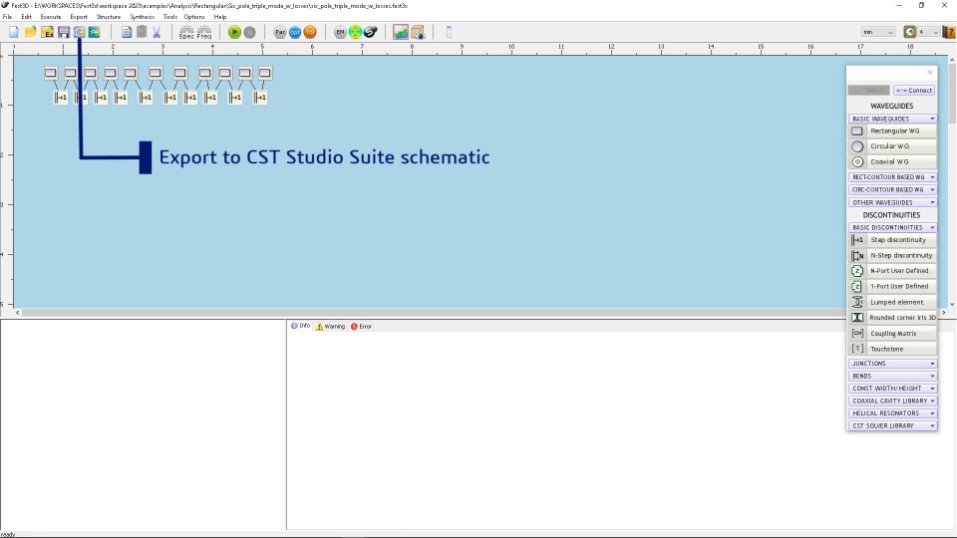This screenshot has height=538, width=957.
Task: Open a project with the folder icon
Action: (x=31, y=32)
